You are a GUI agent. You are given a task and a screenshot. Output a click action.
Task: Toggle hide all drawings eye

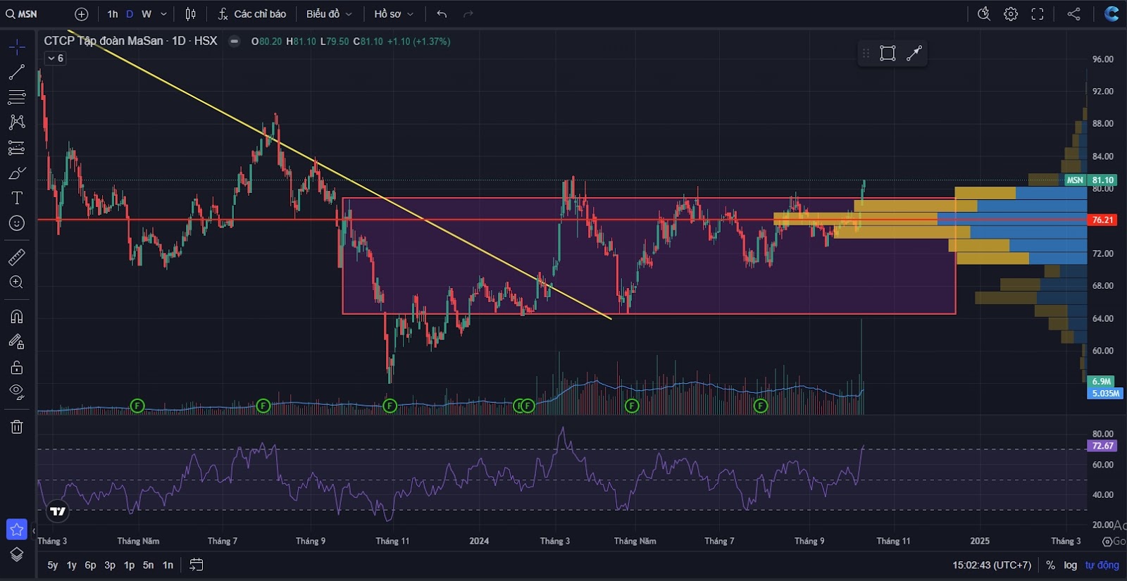coord(17,392)
